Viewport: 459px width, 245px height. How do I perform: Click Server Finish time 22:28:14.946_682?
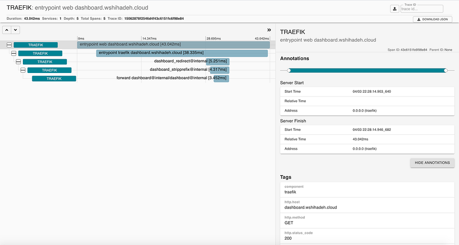click(372, 130)
